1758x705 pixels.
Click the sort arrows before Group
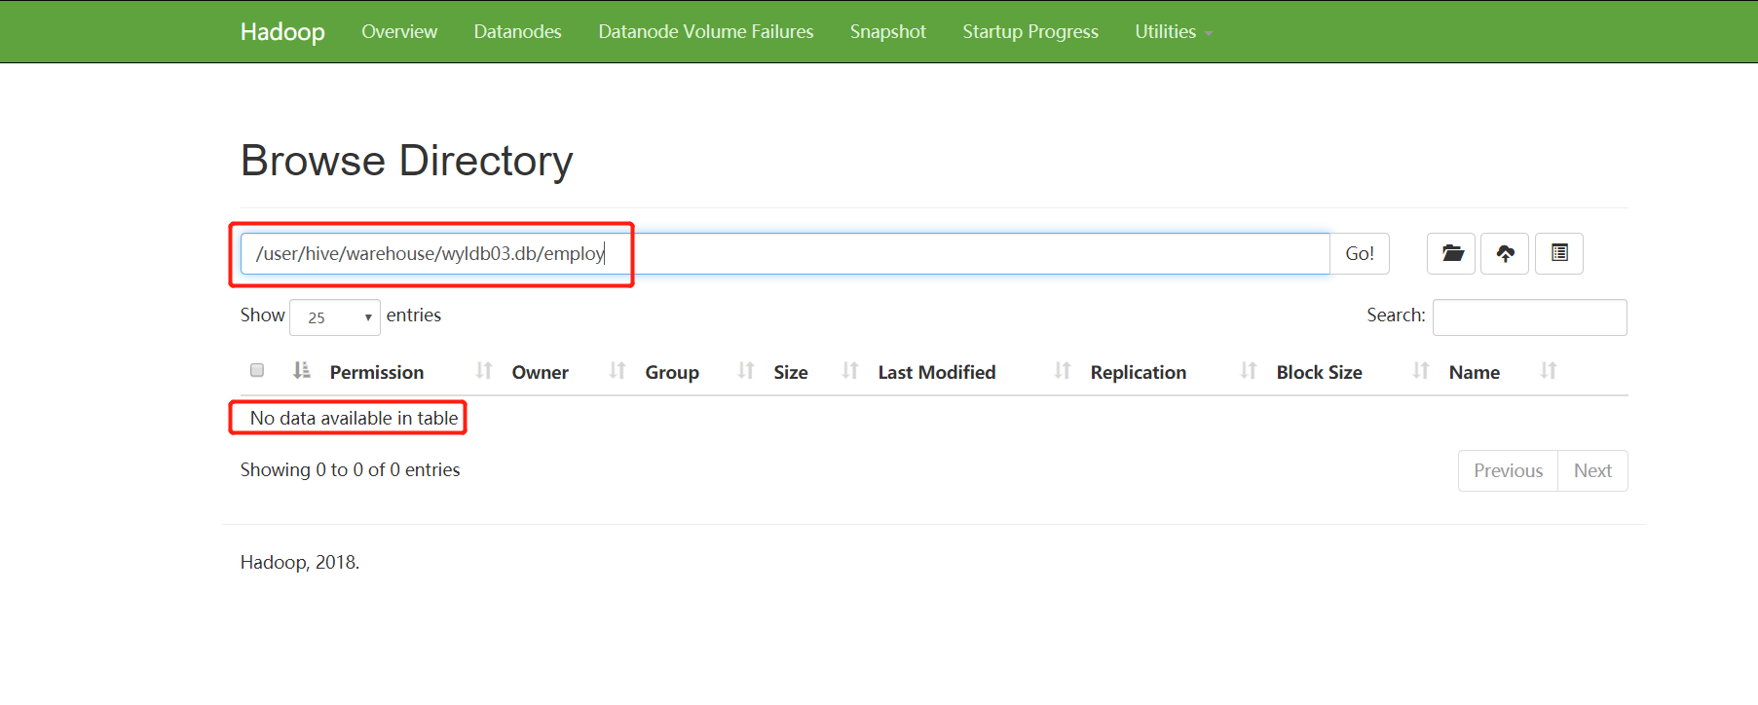(617, 370)
